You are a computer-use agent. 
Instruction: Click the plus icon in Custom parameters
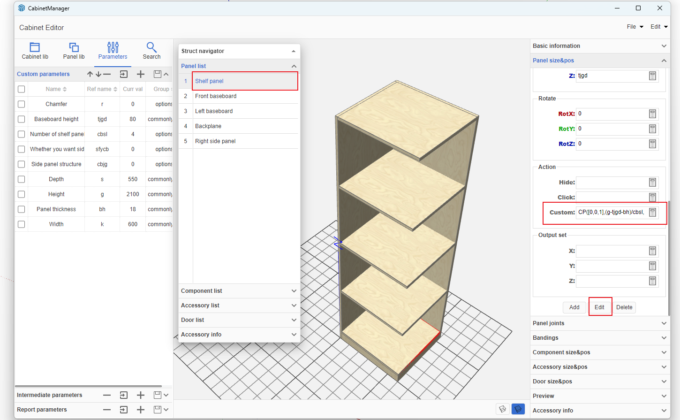[140, 74]
